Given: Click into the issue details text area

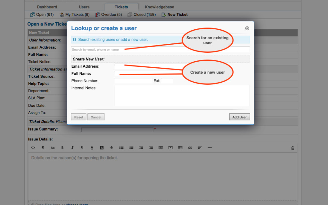Looking at the screenshot, I should 163,176.
